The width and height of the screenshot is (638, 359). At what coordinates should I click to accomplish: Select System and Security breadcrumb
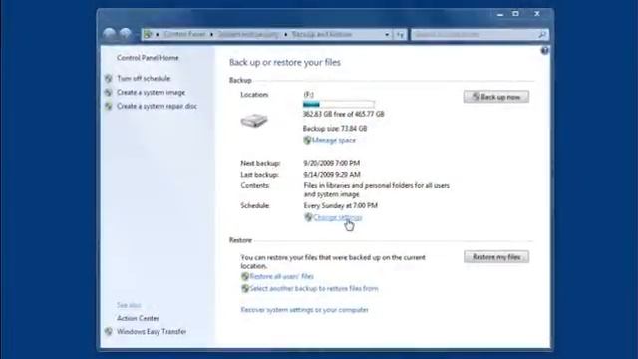[x=248, y=35]
